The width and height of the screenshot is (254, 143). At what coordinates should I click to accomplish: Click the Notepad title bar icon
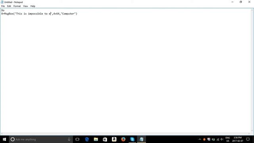pyautogui.click(x=2, y=2)
